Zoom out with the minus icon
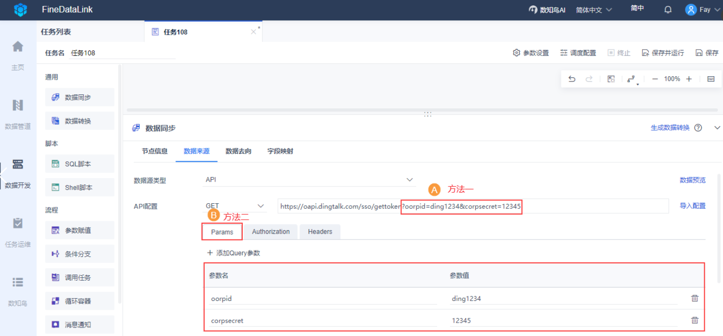723x336 pixels. pos(655,79)
